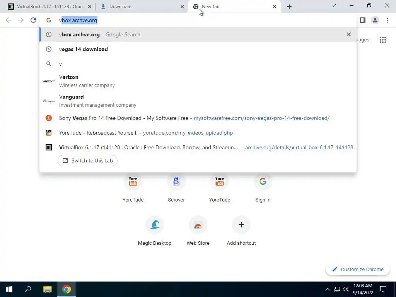Open the volume tray icon

pyautogui.click(x=346, y=289)
